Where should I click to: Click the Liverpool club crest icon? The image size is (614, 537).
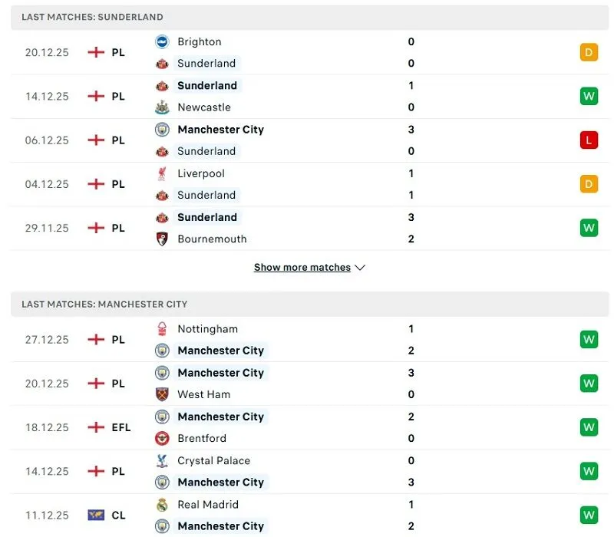coord(162,173)
